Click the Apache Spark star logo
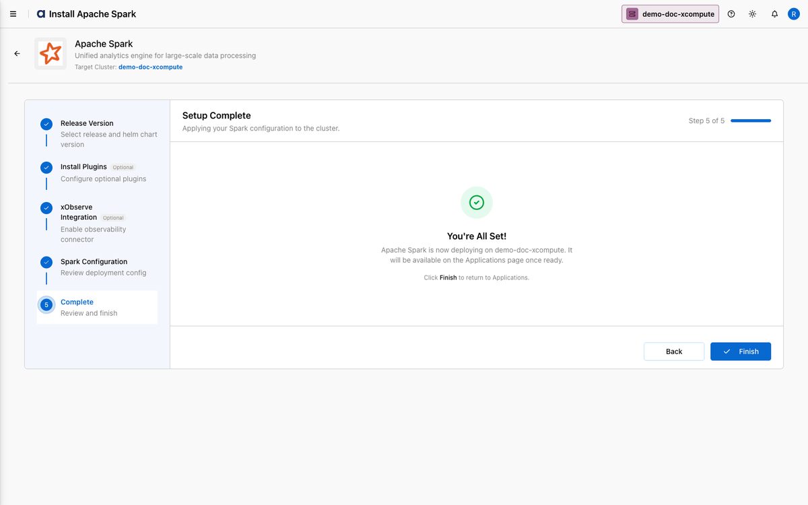The image size is (808, 505). point(50,53)
